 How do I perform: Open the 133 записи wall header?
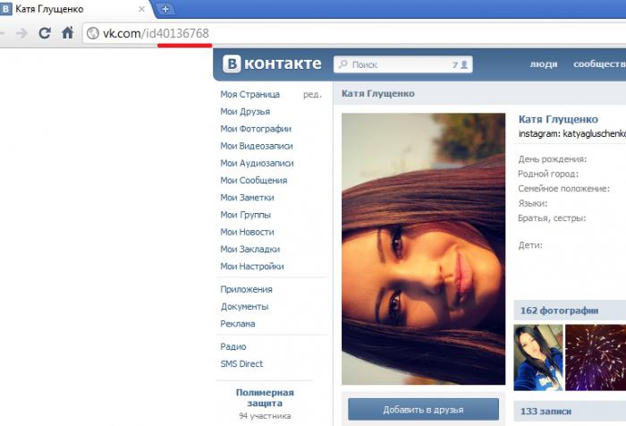[x=546, y=411]
